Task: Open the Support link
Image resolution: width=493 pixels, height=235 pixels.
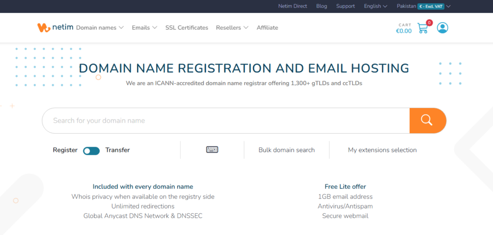Action: click(x=345, y=6)
